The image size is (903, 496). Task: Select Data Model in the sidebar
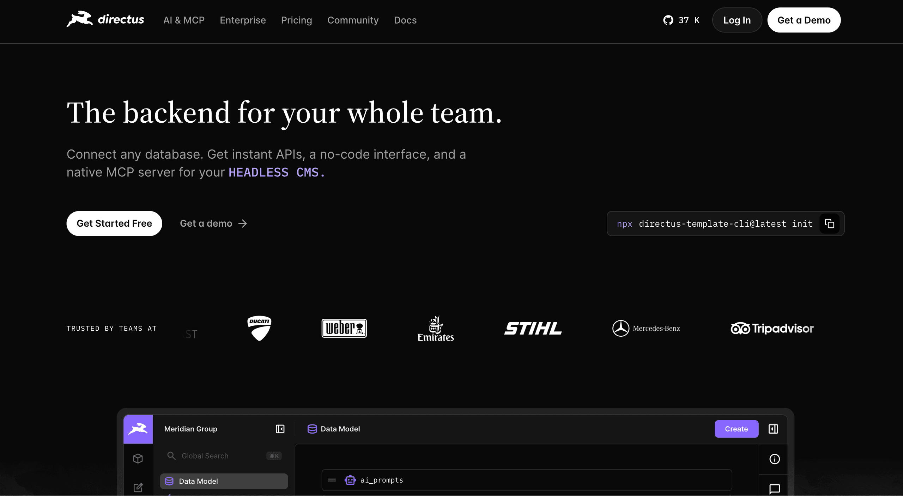(224, 481)
